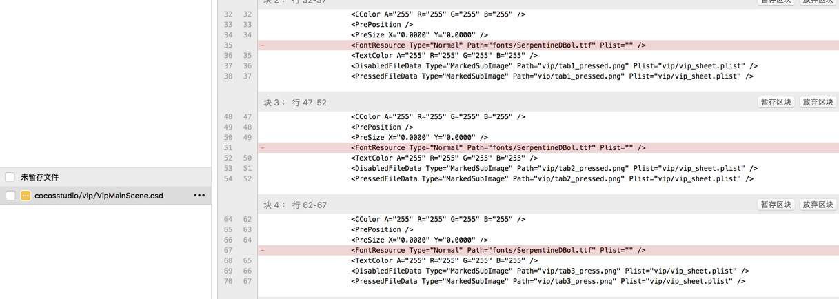Tick the checkbox beside VipMainScene.csd
The height and width of the screenshot is (299, 839).
[x=10, y=196]
